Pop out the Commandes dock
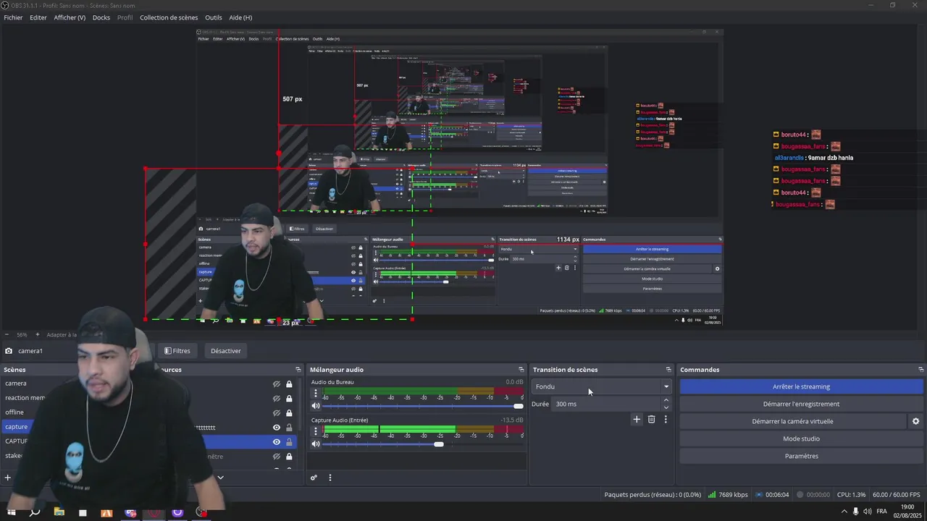 pos(920,370)
